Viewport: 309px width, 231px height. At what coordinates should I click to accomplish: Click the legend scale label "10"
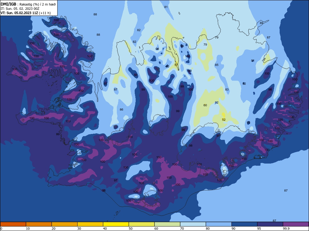[x=28, y=229]
